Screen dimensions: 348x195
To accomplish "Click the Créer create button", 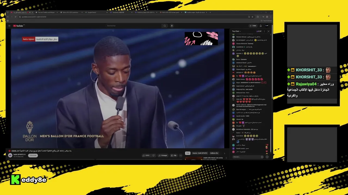I will [x=253, y=26].
